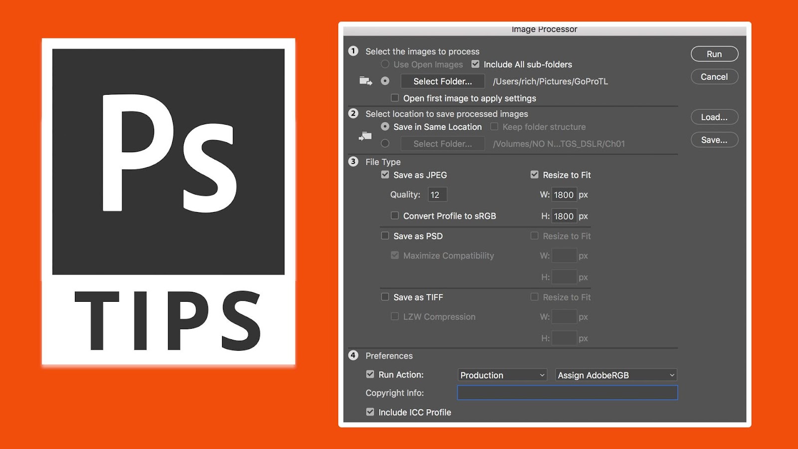
Task: Open the Production action set dropdown
Action: click(x=502, y=375)
